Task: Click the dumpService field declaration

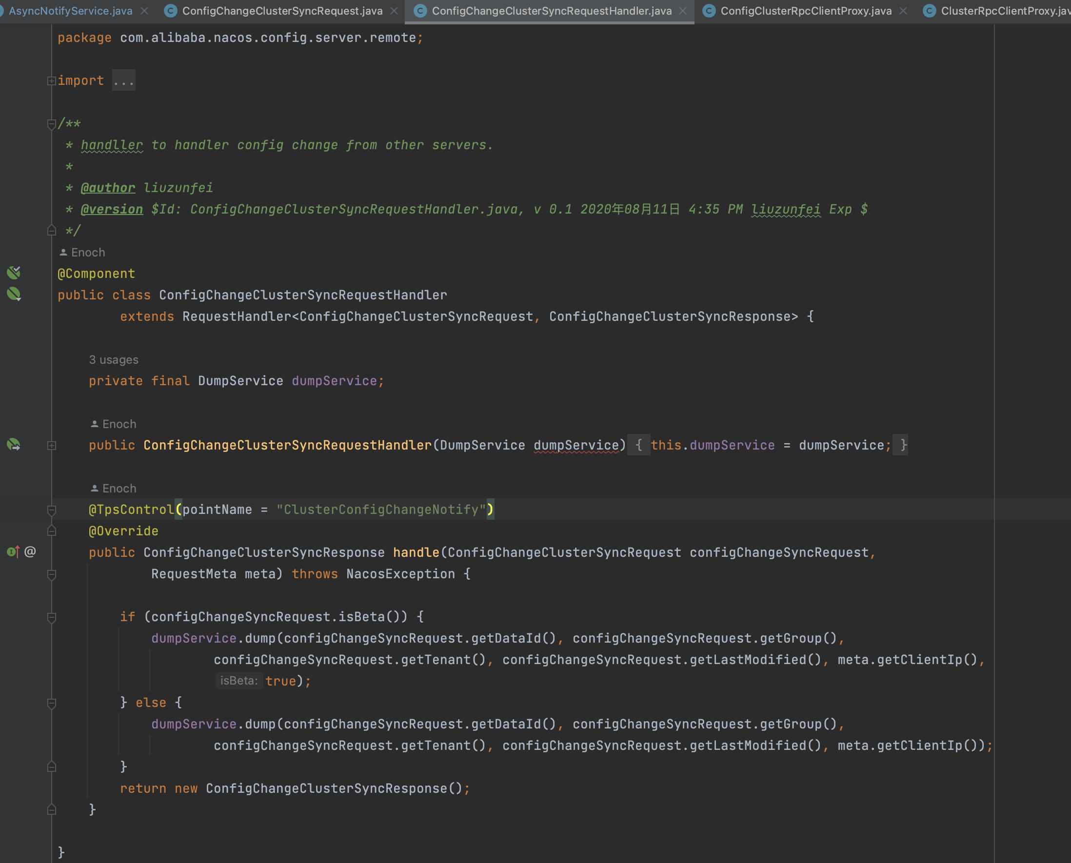Action: pos(334,381)
